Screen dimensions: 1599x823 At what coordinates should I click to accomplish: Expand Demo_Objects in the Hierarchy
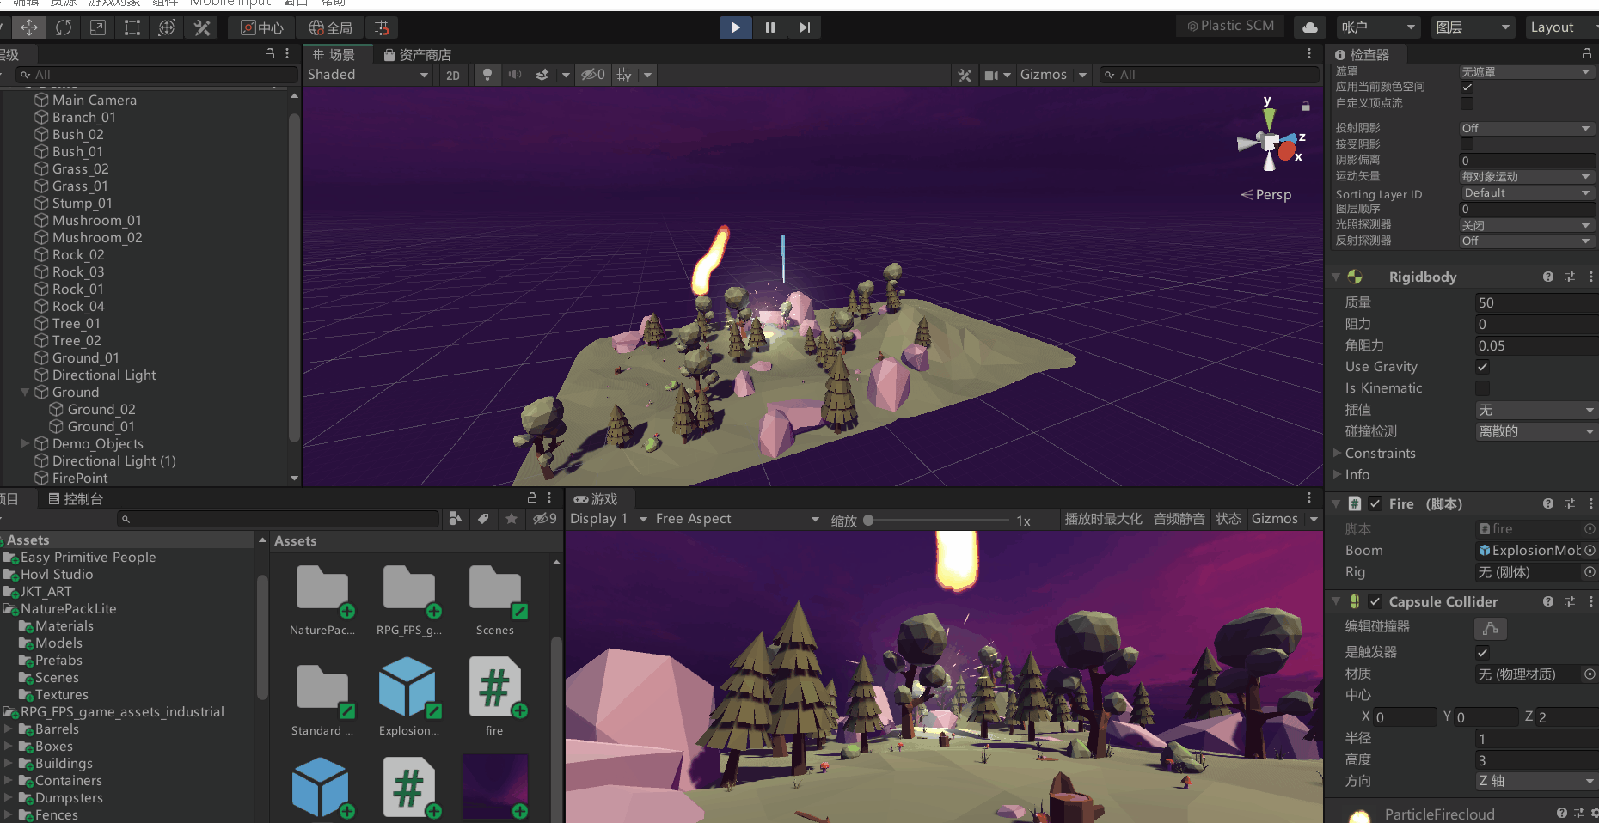[25, 443]
